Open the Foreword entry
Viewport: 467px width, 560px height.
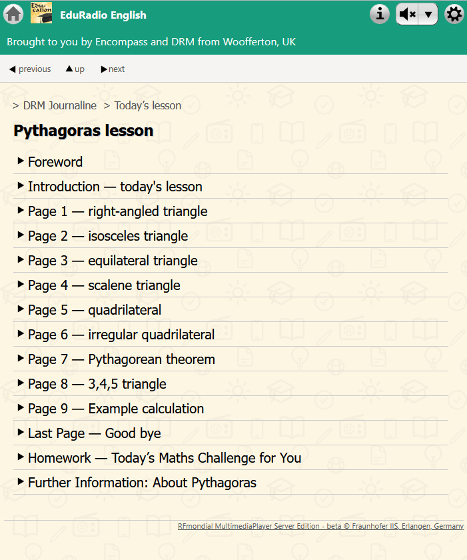[231, 162]
